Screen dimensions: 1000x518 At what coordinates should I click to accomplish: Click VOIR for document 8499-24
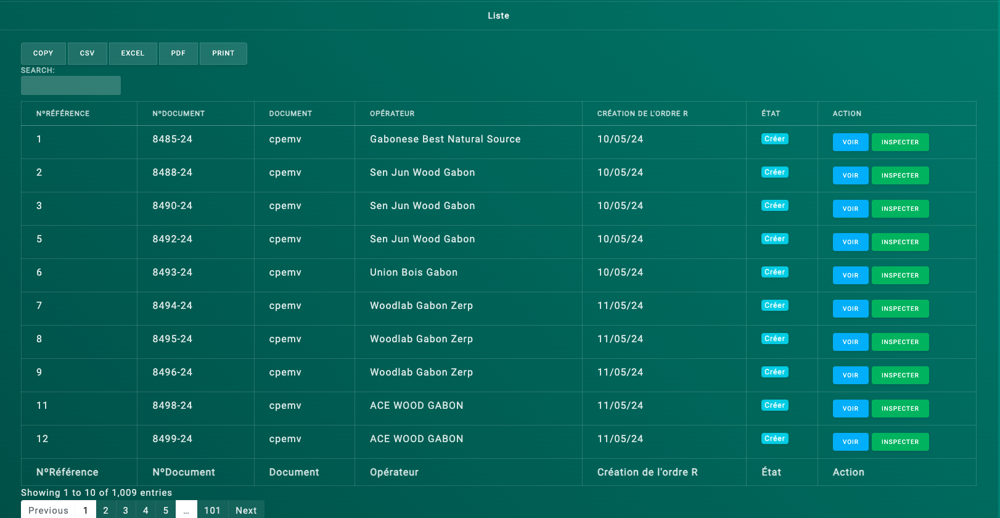851,442
